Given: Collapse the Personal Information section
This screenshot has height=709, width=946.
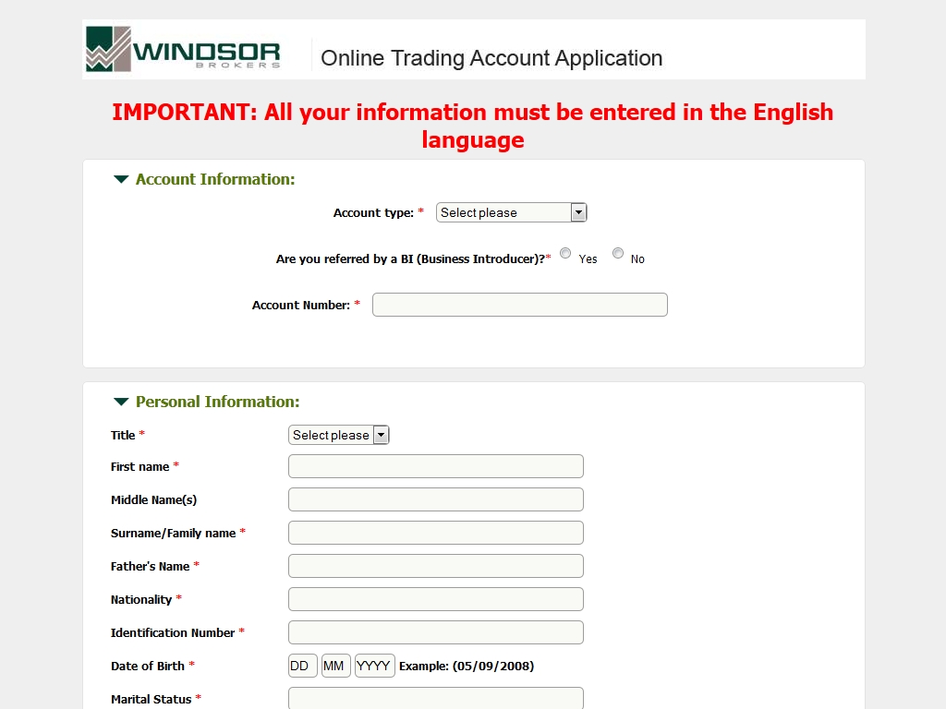Looking at the screenshot, I should pos(121,402).
